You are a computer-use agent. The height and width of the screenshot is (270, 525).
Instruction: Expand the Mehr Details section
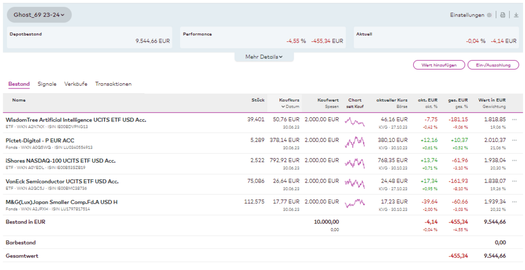point(264,57)
